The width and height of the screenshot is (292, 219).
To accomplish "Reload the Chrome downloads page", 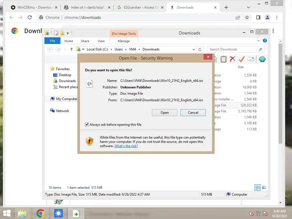I will coord(30,17).
